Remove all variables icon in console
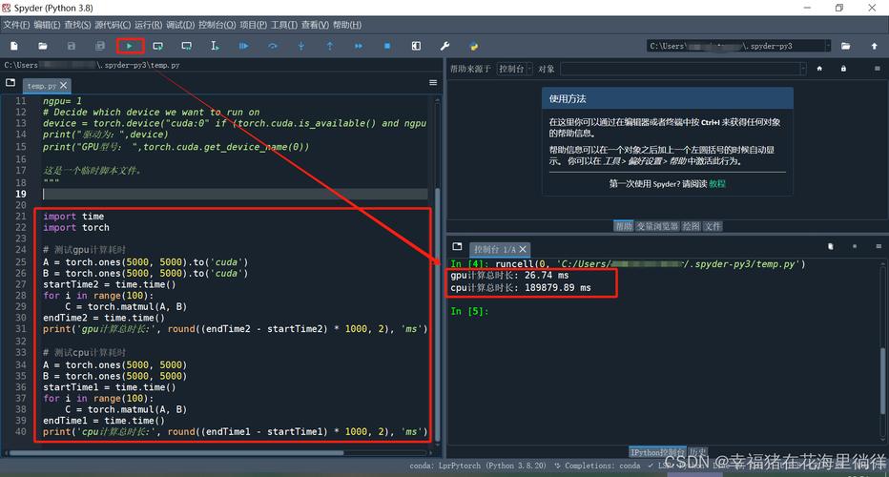 (x=831, y=247)
